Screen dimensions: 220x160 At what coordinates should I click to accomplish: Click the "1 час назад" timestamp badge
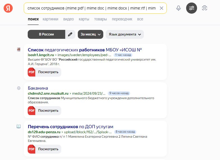123,55
